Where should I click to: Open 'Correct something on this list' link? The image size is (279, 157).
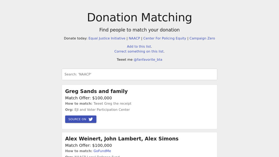(139, 51)
